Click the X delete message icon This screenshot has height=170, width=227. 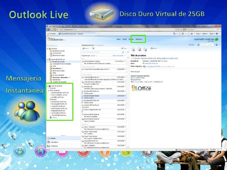pyautogui.click(x=93, y=49)
